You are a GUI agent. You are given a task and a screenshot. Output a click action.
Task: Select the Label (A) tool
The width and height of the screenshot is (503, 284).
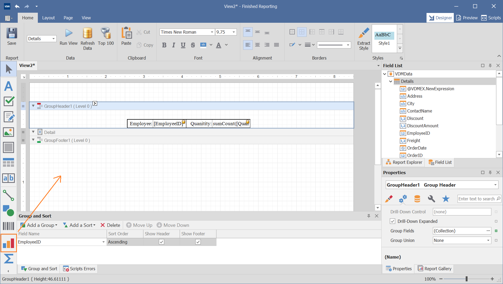8,86
